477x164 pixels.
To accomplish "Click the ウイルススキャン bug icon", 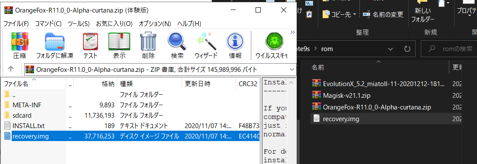I will 272,45.
